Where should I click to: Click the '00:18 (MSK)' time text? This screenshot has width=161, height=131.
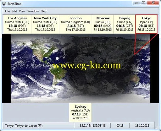coord(103,26)
